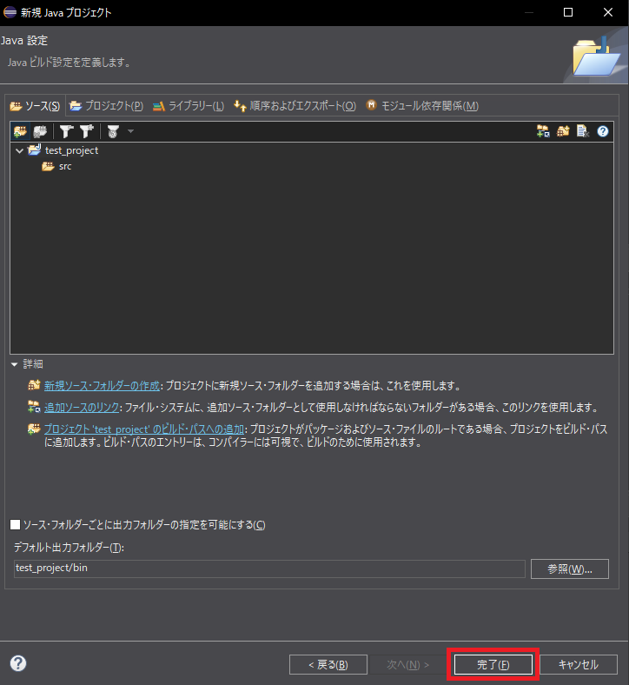Viewport: 629px width, 685px height.
Task: Click the デフォルト出力フォルダー text field
Action: [269, 569]
